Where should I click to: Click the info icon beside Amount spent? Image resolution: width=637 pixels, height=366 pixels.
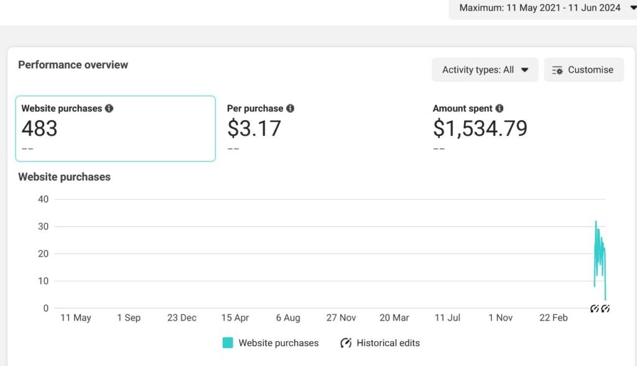500,108
